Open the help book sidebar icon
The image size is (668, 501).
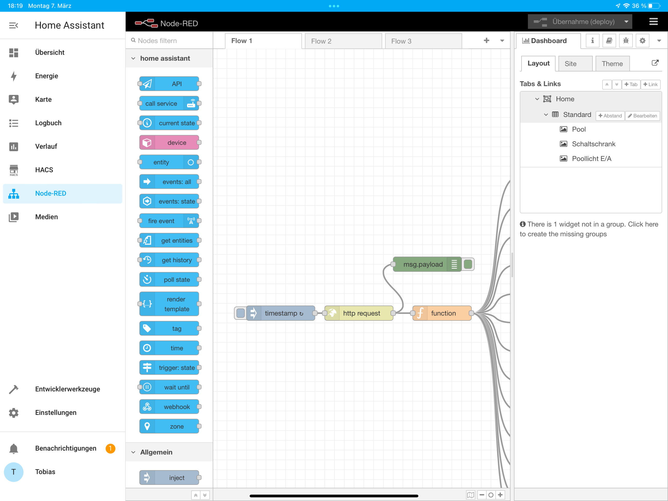pos(609,41)
